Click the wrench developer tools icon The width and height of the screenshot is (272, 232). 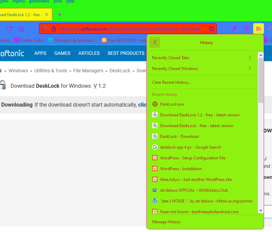tap(234, 29)
